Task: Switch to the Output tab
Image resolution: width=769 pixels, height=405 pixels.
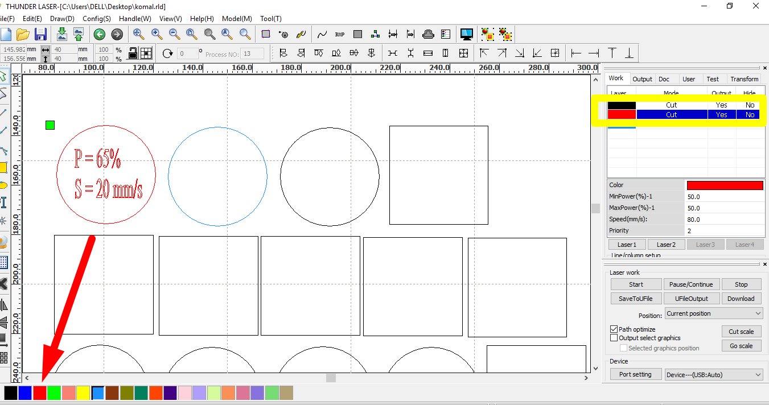Action: [642, 79]
